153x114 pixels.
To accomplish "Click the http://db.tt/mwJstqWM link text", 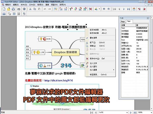I will click(x=59, y=80).
